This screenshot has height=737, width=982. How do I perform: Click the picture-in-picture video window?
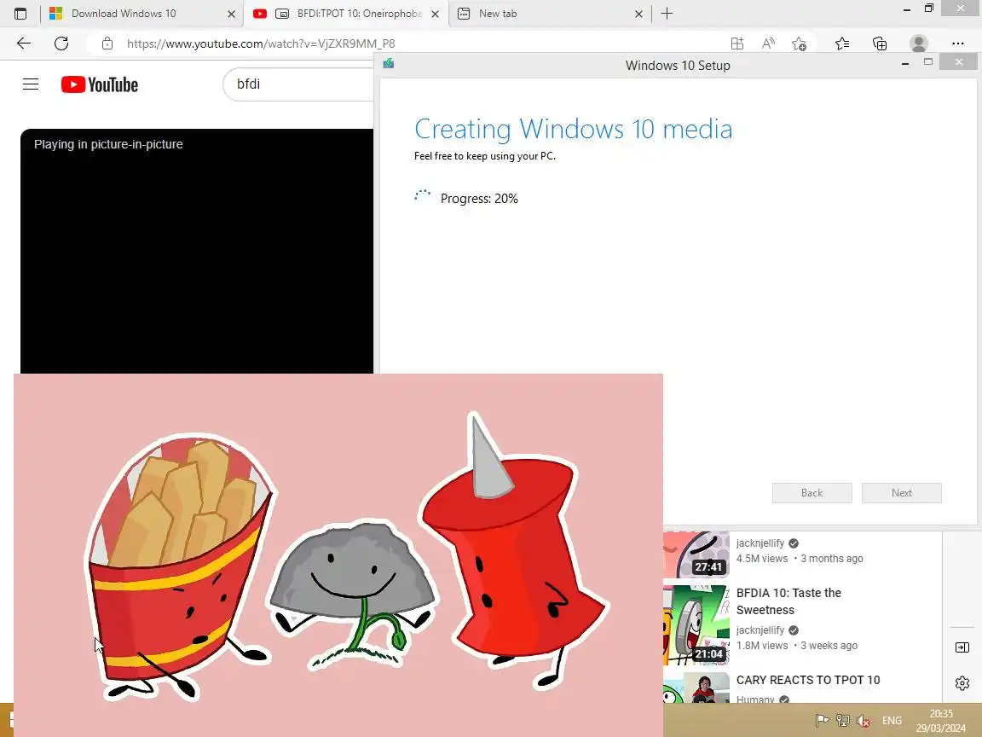pyautogui.click(x=338, y=555)
